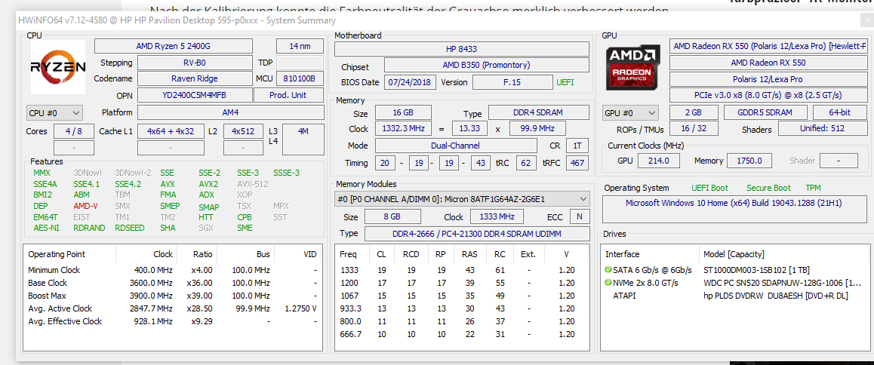Image resolution: width=874 pixels, height=365 pixels.
Task: Click the 14 nm process field
Action: point(300,46)
